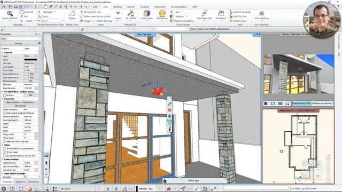Open the Views eye icon
The height and width of the screenshot is (192, 342).
click(118, 13)
